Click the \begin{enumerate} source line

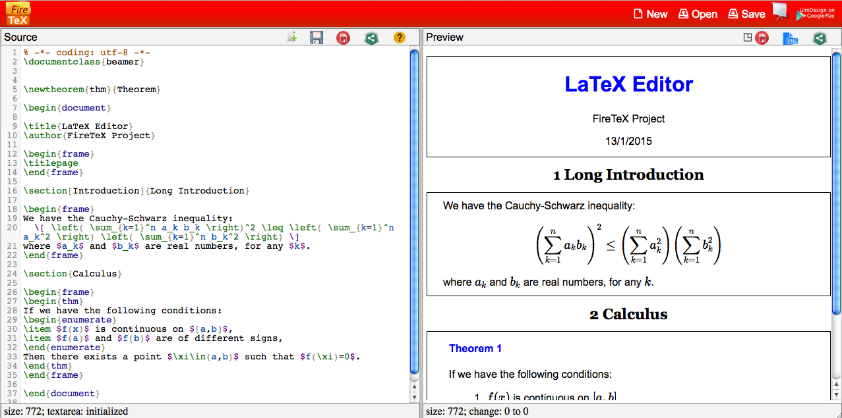(70, 320)
